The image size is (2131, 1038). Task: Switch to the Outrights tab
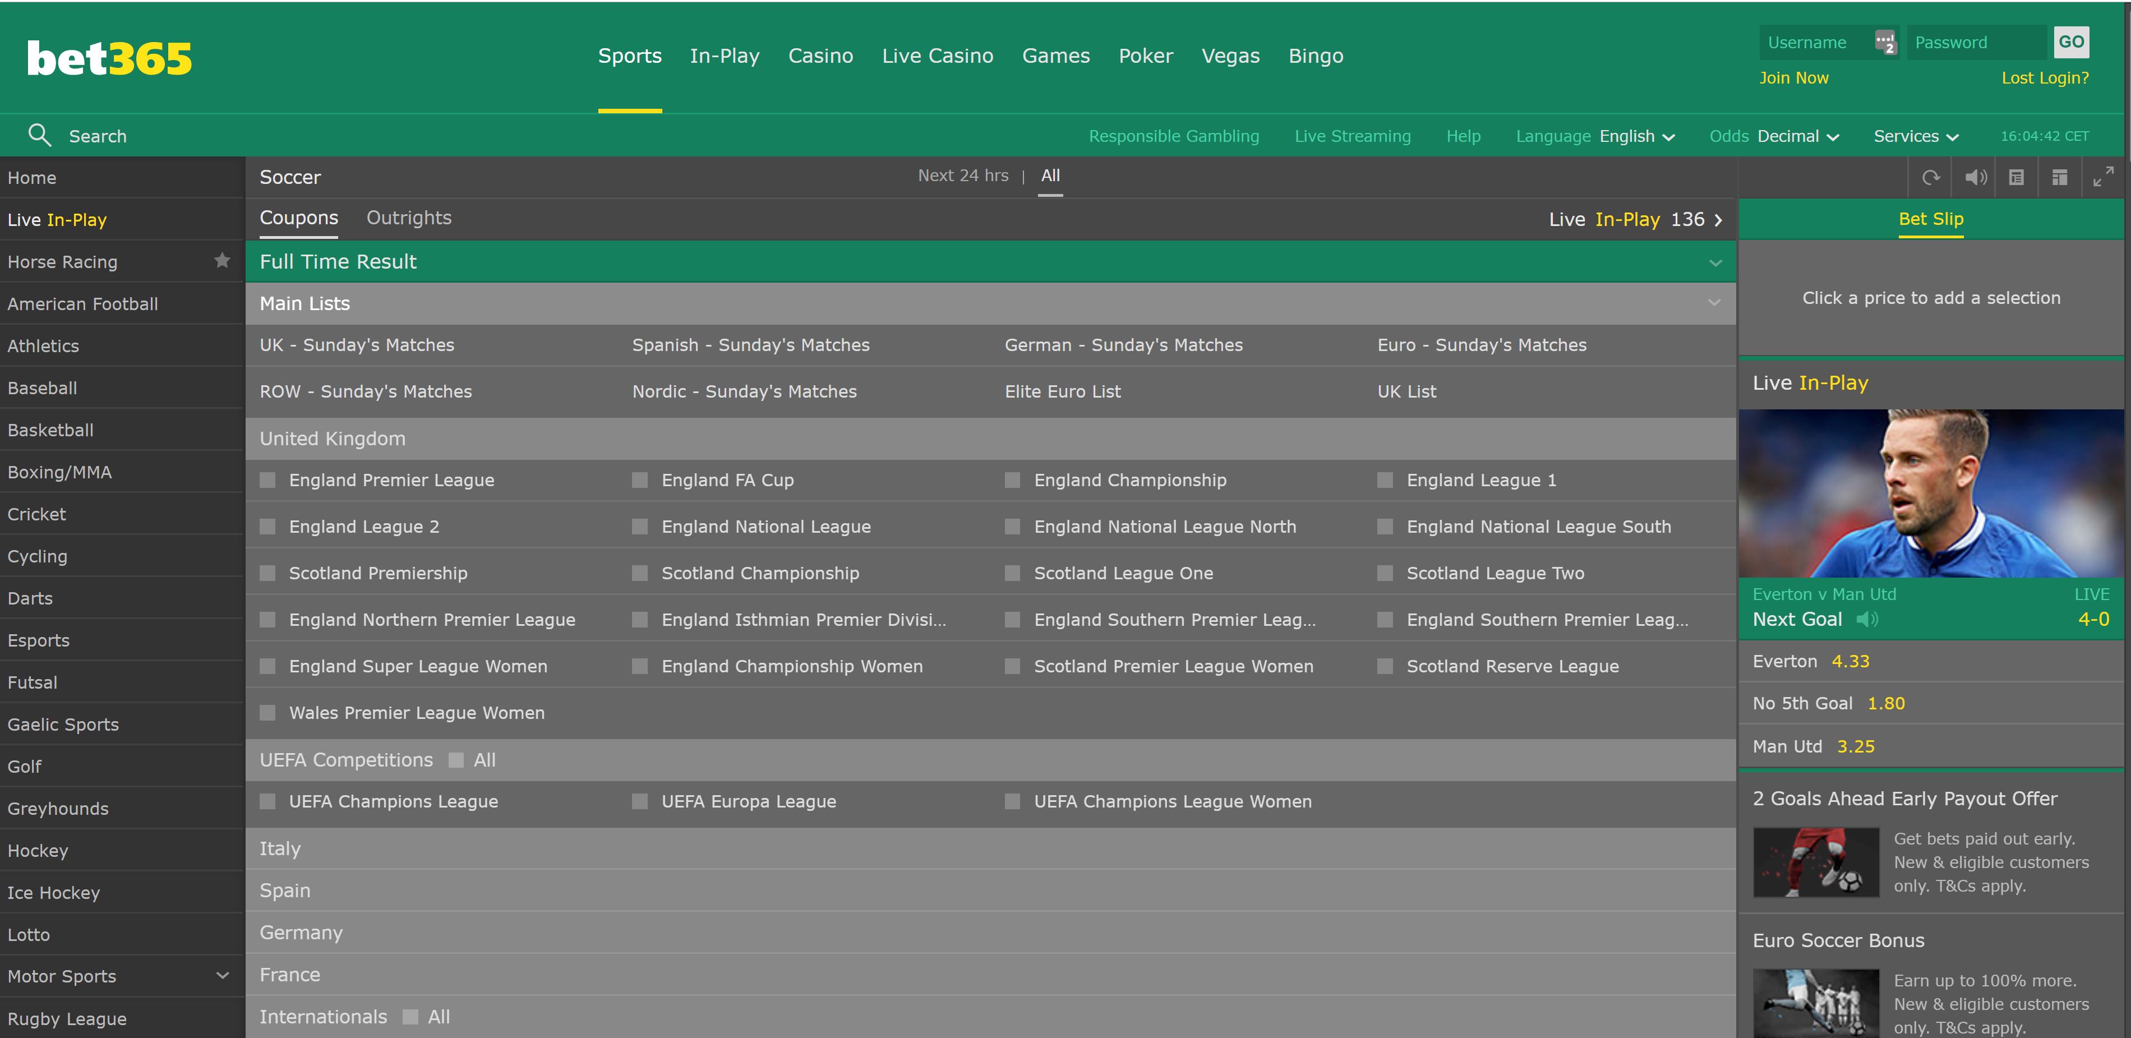click(409, 218)
